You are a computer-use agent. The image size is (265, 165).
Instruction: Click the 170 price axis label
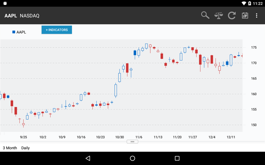[x=254, y=63]
